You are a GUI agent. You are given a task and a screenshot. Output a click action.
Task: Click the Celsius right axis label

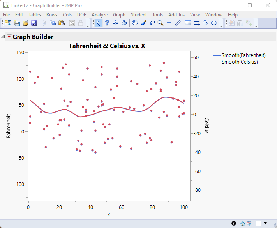pyautogui.click(x=207, y=125)
